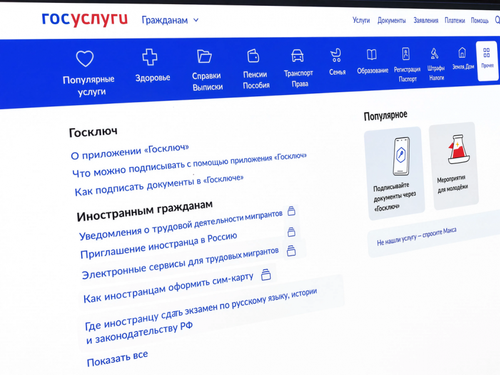Click icon beside Как иностранцам оформить сим-карту
500x375 pixels.
coord(266,274)
